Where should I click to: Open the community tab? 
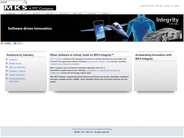click(x=92, y=13)
